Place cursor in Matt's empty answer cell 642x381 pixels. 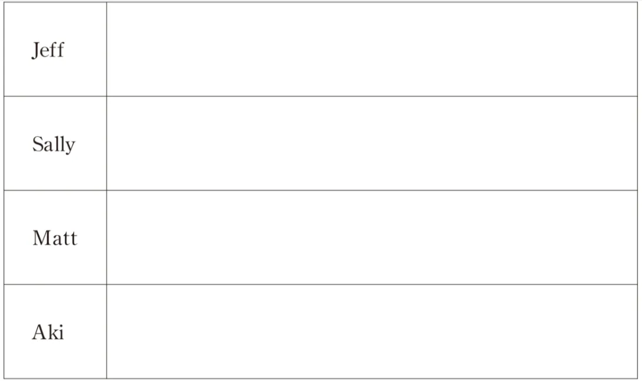pos(371,238)
